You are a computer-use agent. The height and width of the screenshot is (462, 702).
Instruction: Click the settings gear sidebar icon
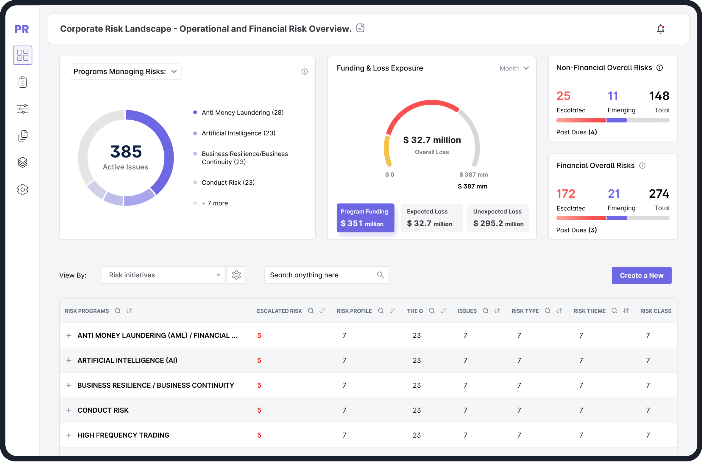[23, 189]
